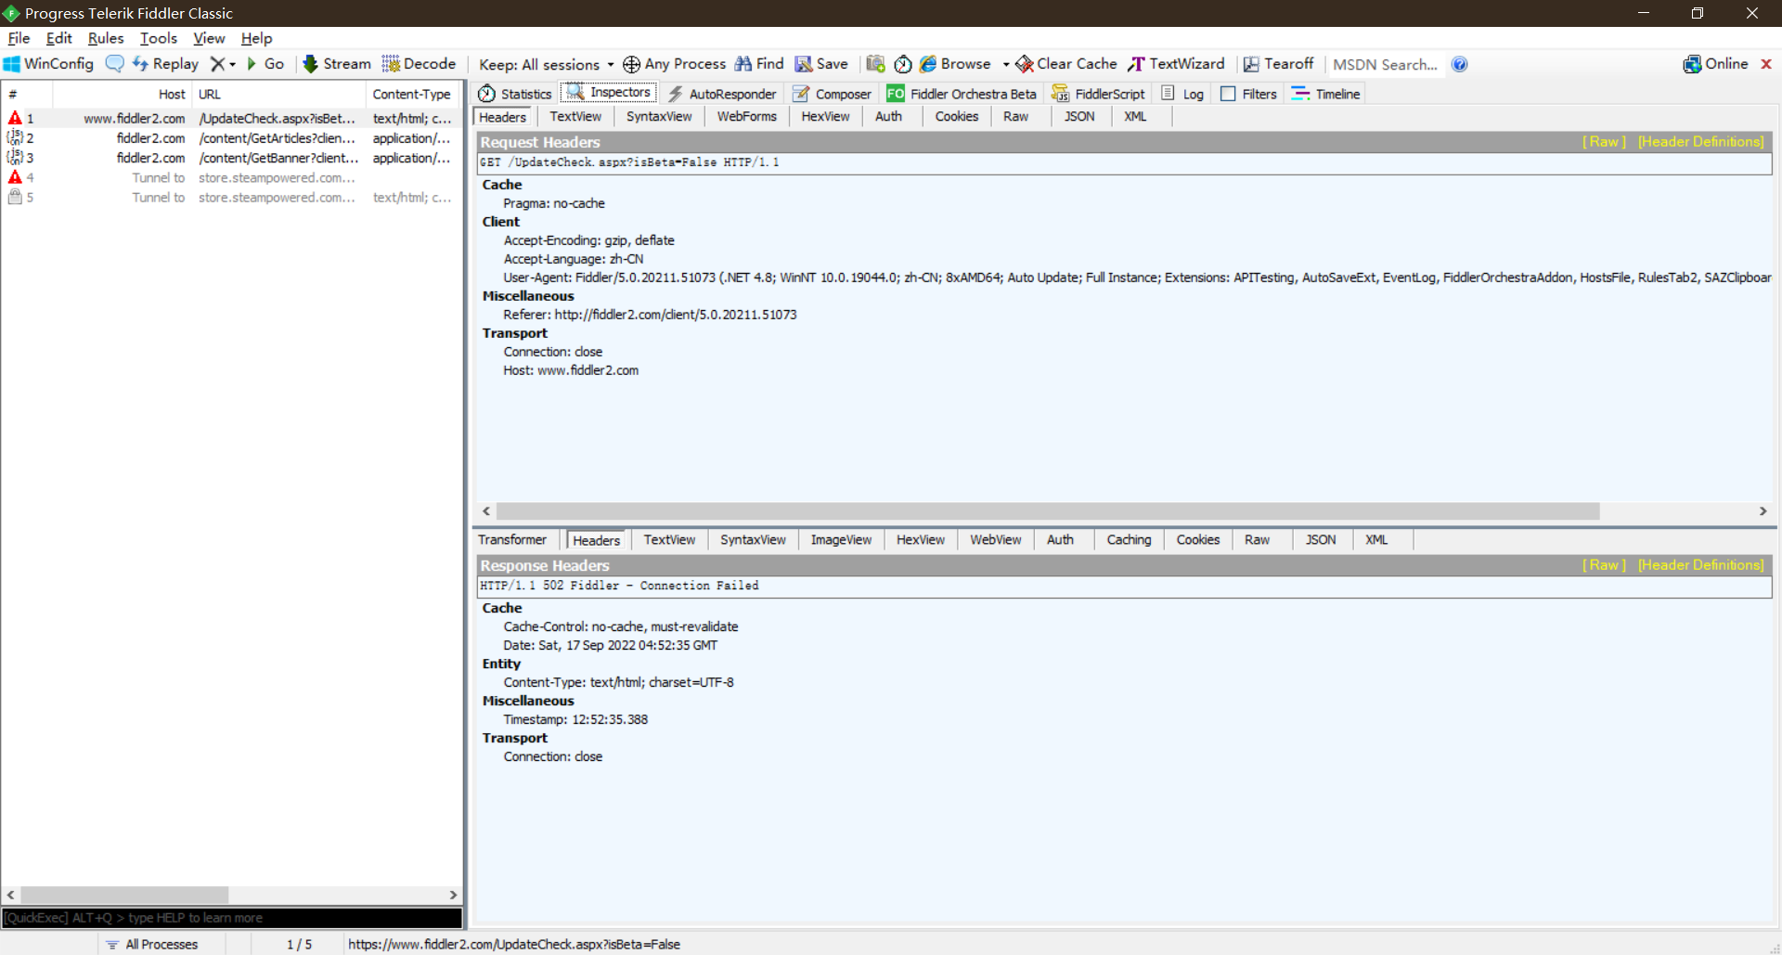Click the comment speech bubble icon

coord(114,64)
